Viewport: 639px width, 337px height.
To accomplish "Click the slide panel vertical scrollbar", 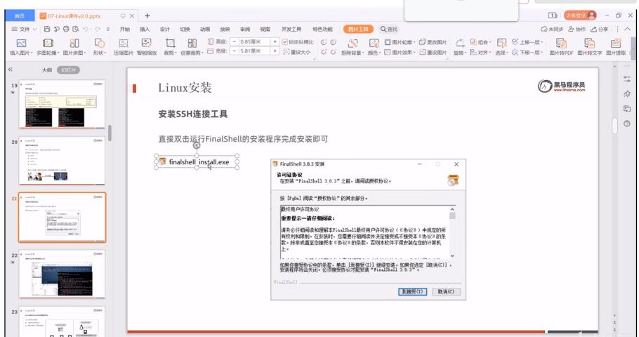I will (110, 133).
